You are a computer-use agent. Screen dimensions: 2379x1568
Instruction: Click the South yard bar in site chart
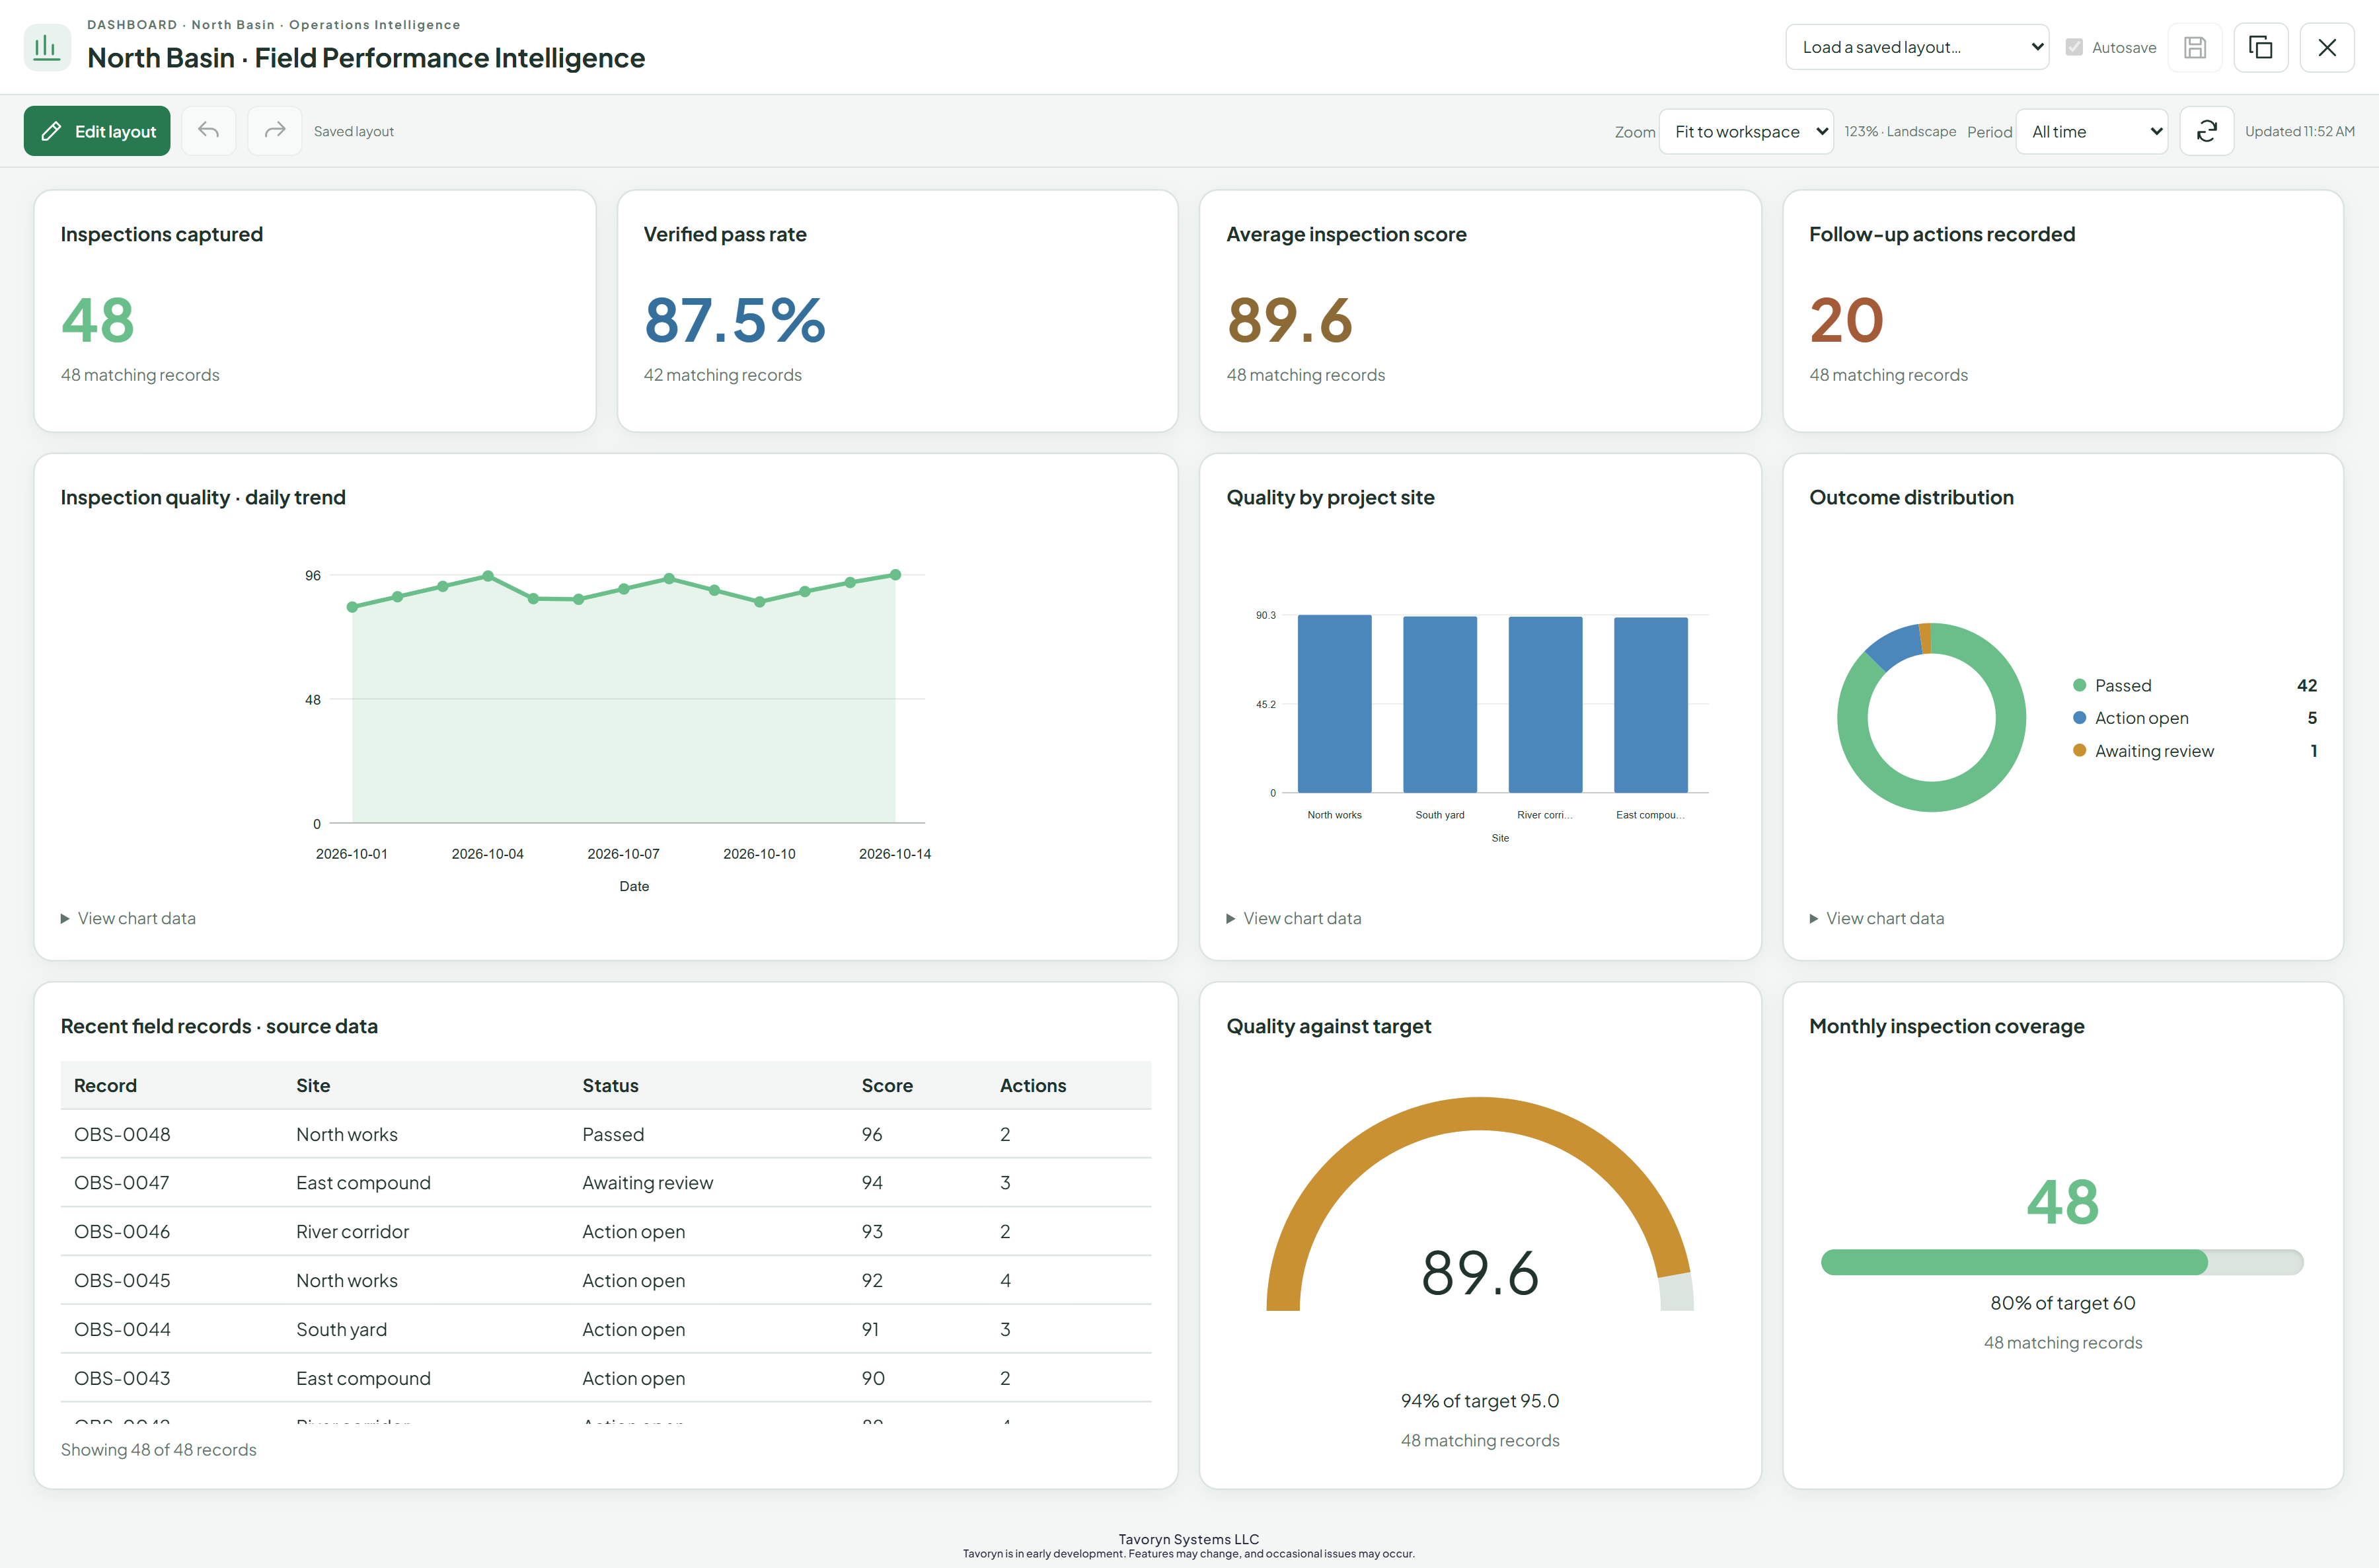(x=1439, y=704)
